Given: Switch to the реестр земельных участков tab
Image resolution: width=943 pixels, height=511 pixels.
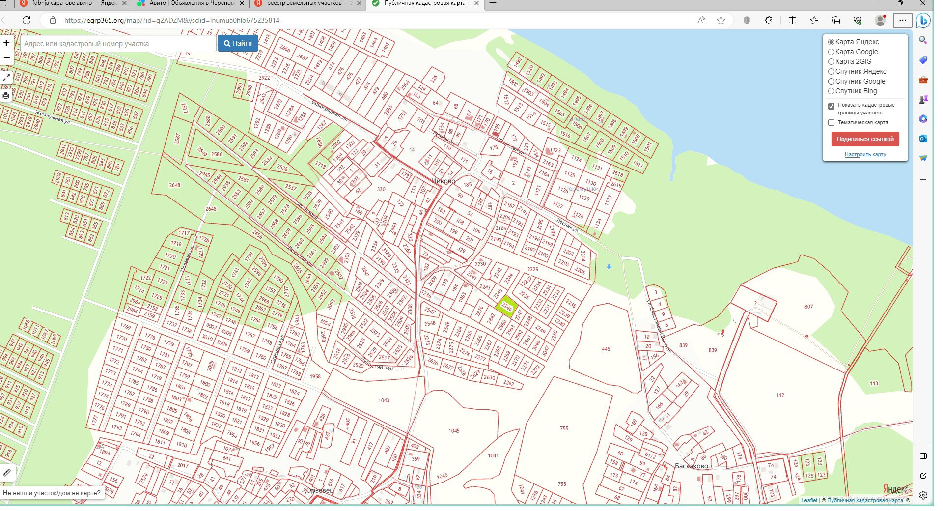Looking at the screenshot, I should (x=307, y=3).
